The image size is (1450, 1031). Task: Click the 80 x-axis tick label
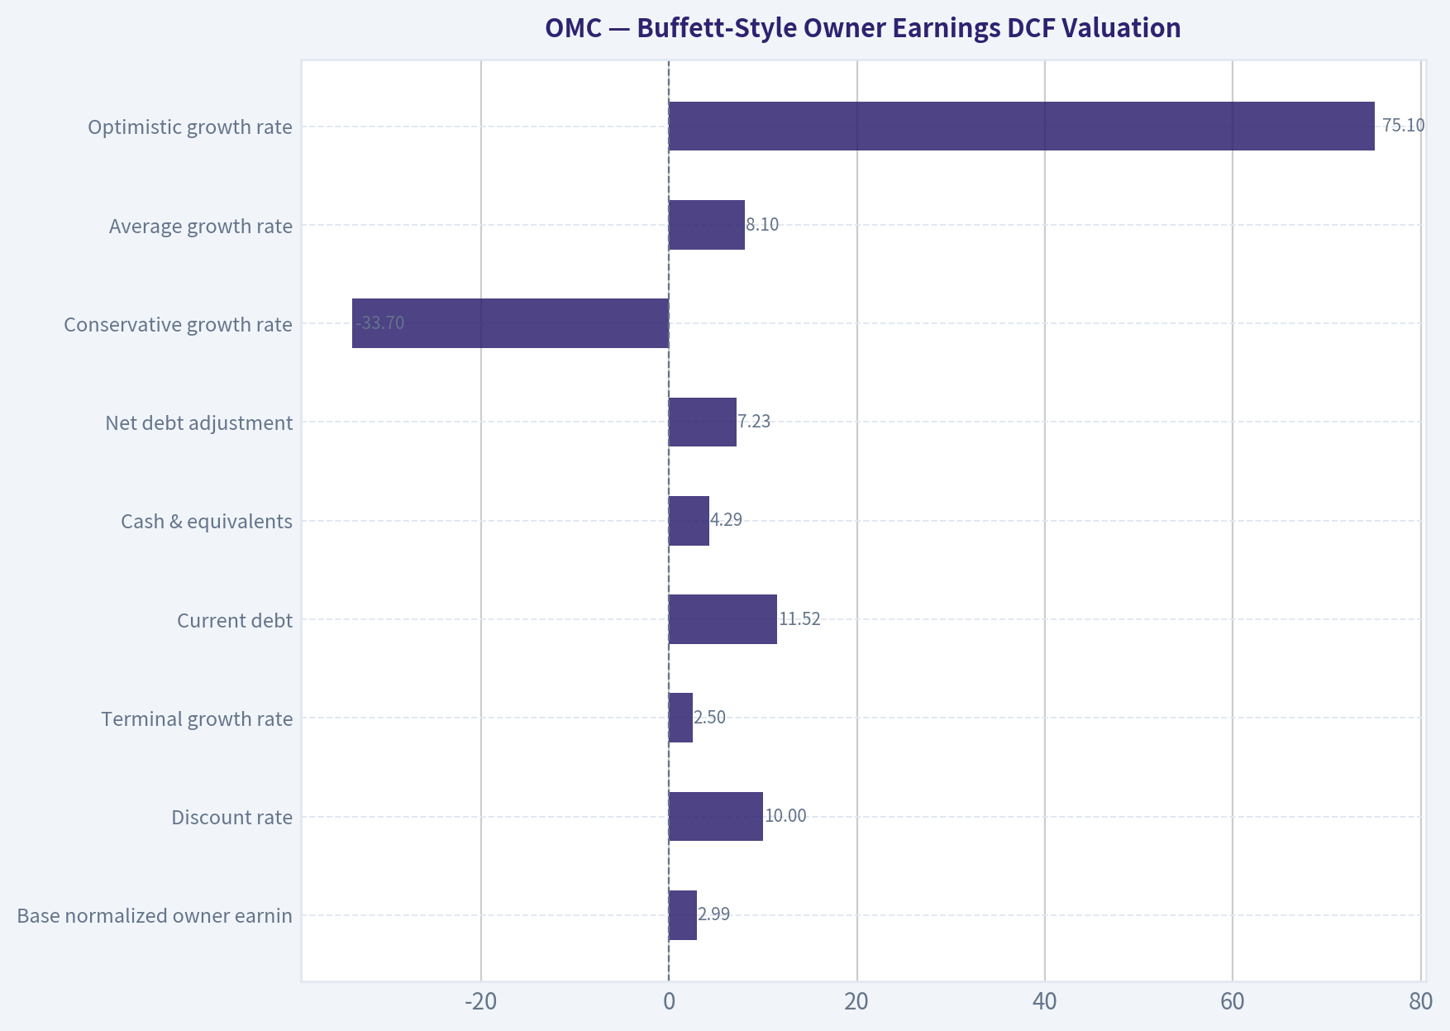tap(1421, 1001)
